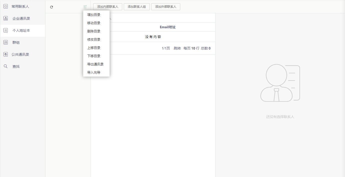Click the 总数 0 total count
The width and height of the screenshot is (345, 177).
(x=206, y=48)
